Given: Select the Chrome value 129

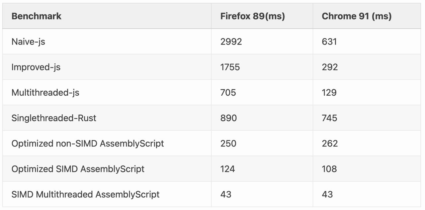Looking at the screenshot, I should coord(329,92).
